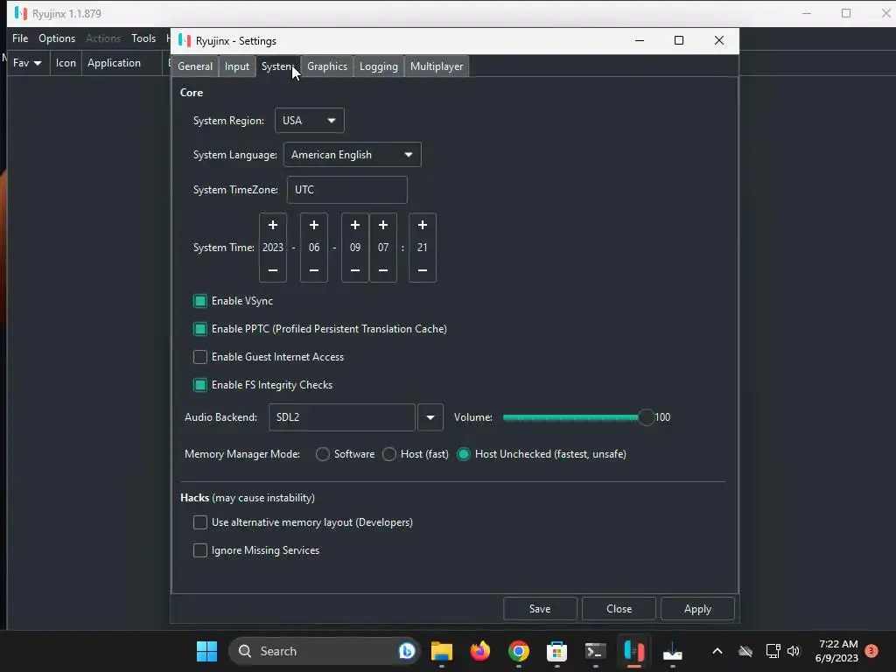
Task: Open the File menu in Ryujinx
Action: (20, 38)
